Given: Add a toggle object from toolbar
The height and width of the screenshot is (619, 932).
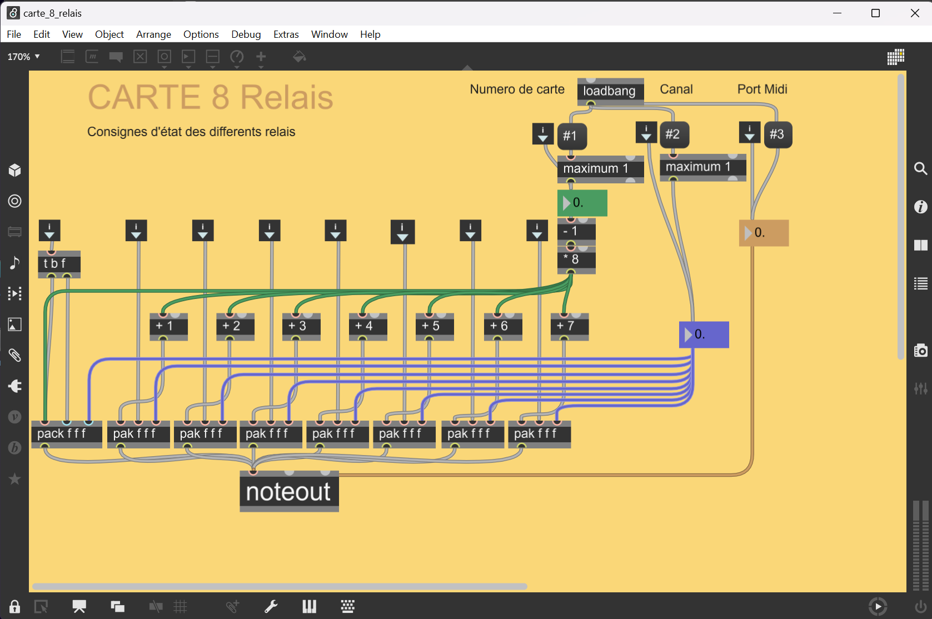Looking at the screenshot, I should pyautogui.click(x=140, y=57).
